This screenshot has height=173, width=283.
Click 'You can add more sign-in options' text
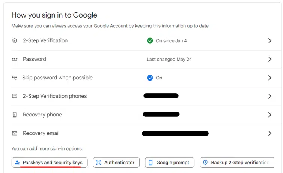[47, 149]
